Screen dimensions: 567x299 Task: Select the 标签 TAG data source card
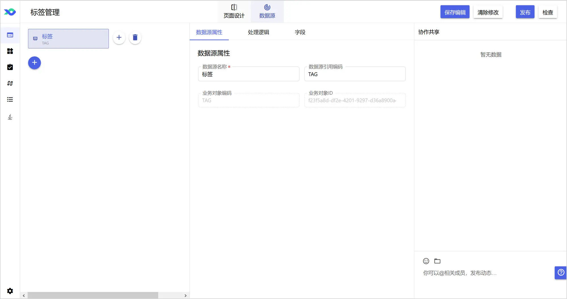pyautogui.click(x=68, y=39)
